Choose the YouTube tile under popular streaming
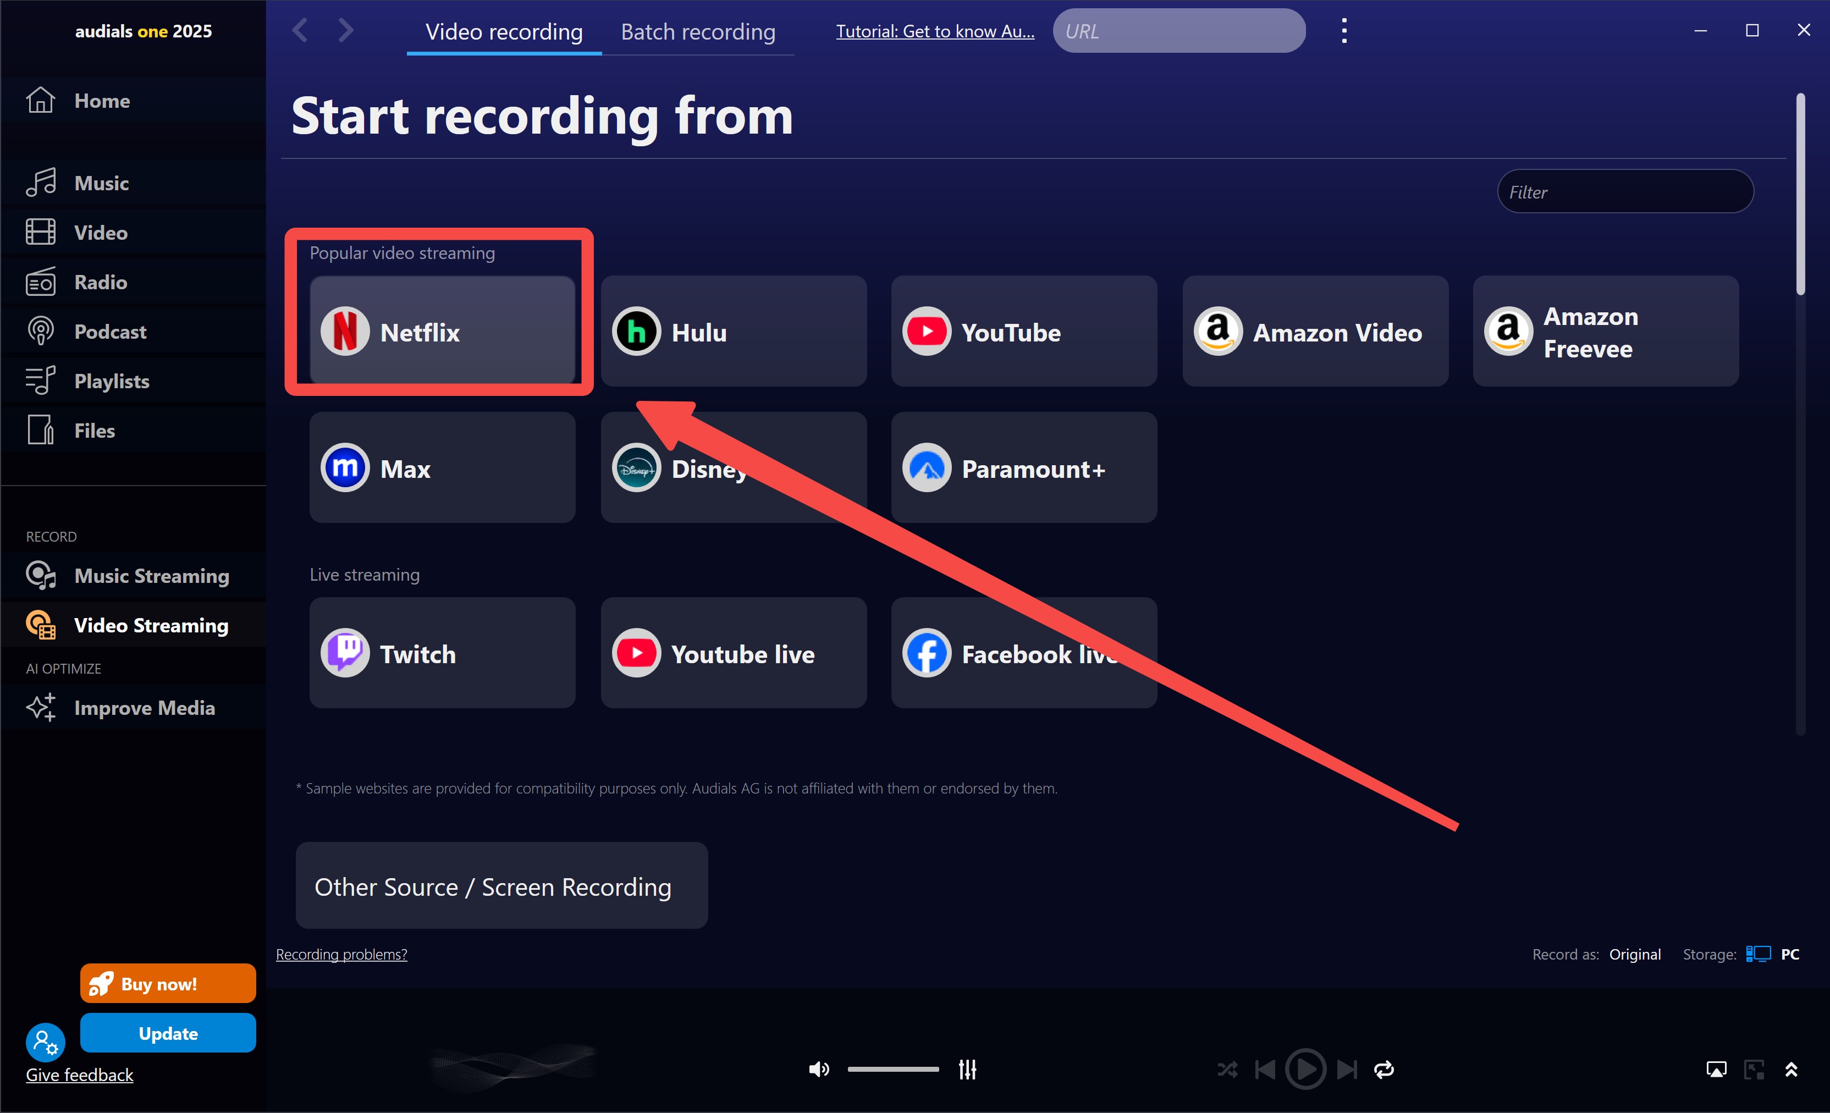This screenshot has width=1830, height=1113. click(1024, 331)
